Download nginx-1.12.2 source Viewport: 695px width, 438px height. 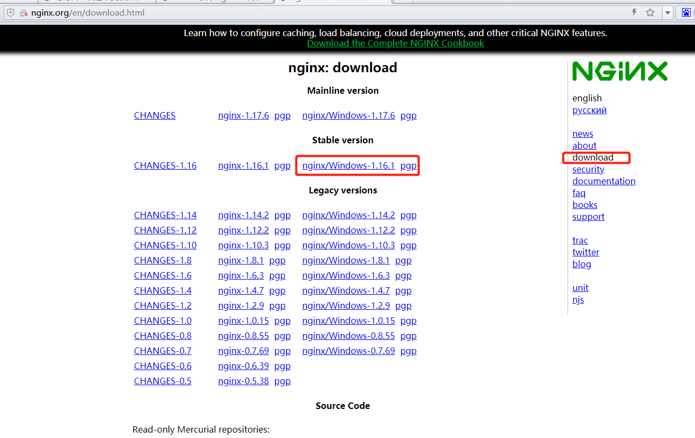pyautogui.click(x=243, y=230)
